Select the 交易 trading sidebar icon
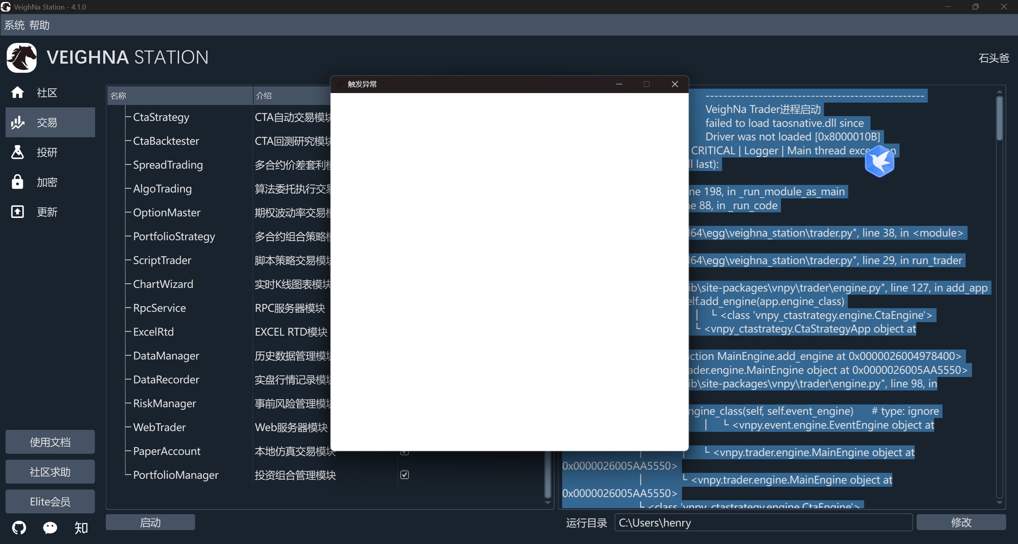This screenshot has height=544, width=1018. click(18, 122)
